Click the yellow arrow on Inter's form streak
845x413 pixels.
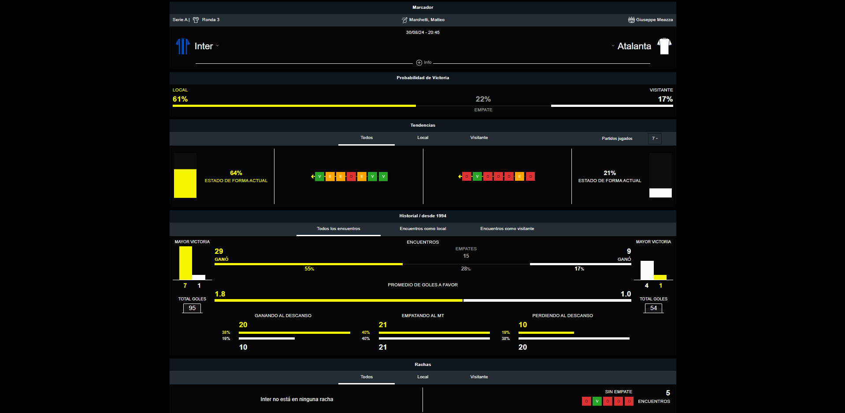pos(312,176)
